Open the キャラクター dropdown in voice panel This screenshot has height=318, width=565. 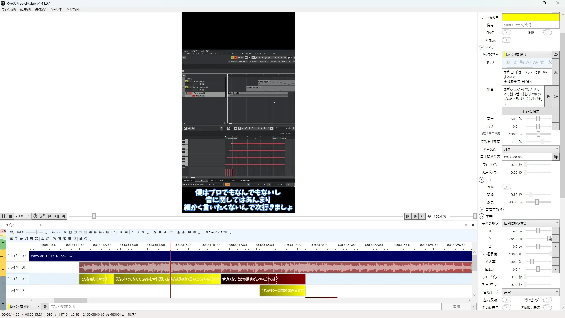point(527,54)
